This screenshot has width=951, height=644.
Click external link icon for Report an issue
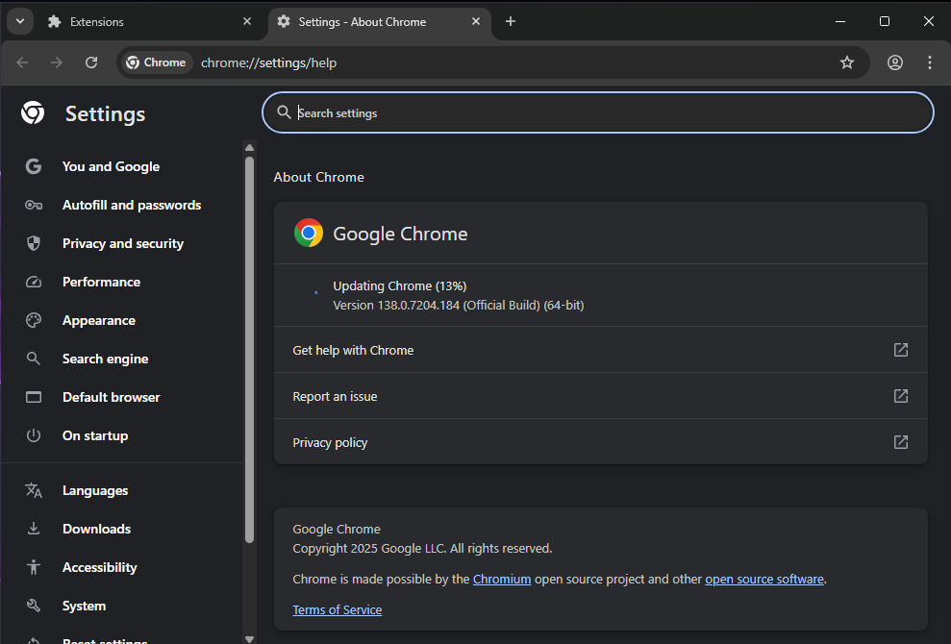tap(901, 396)
